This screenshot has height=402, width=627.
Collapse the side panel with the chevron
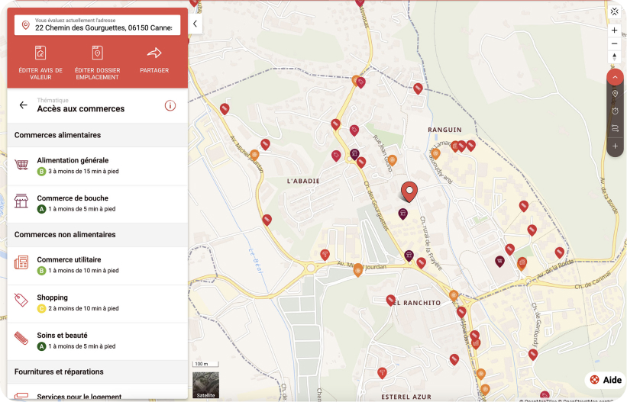point(195,24)
